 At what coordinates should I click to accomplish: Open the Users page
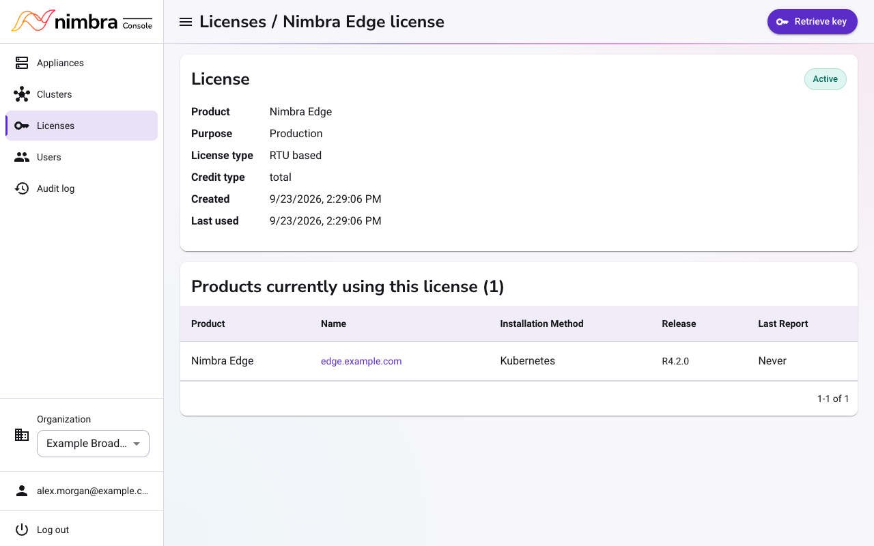pos(82,157)
